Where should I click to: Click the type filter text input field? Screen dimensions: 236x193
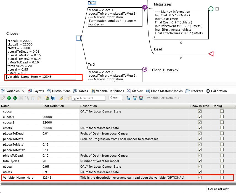point(88,98)
